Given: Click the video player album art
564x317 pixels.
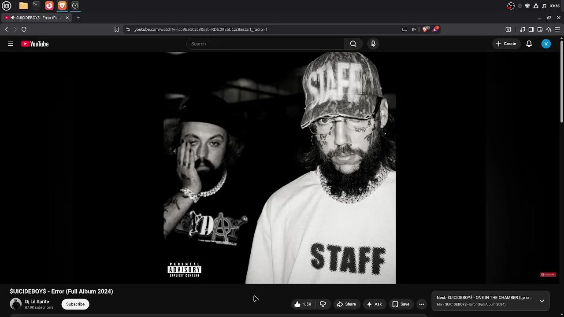Looking at the screenshot, I should (x=279, y=168).
